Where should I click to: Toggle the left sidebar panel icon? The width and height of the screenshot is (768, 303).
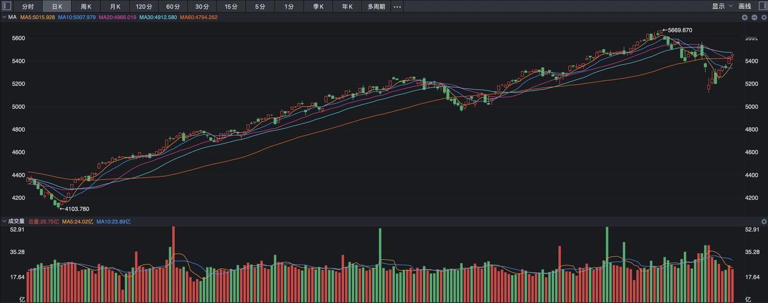(7, 6)
